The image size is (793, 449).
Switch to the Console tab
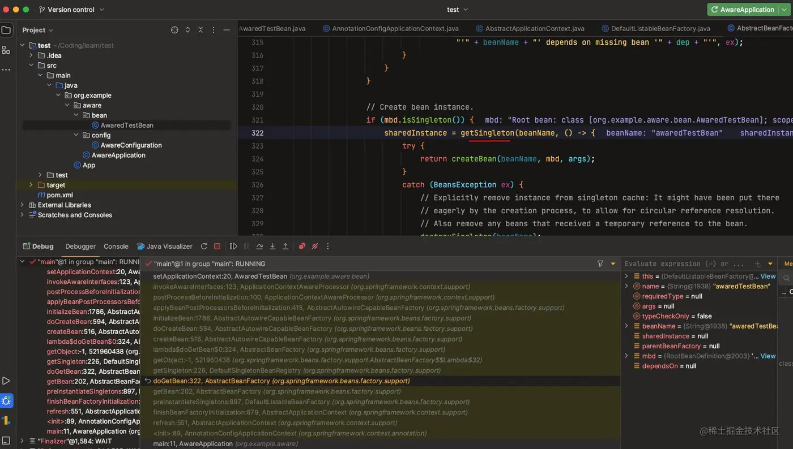(116, 247)
